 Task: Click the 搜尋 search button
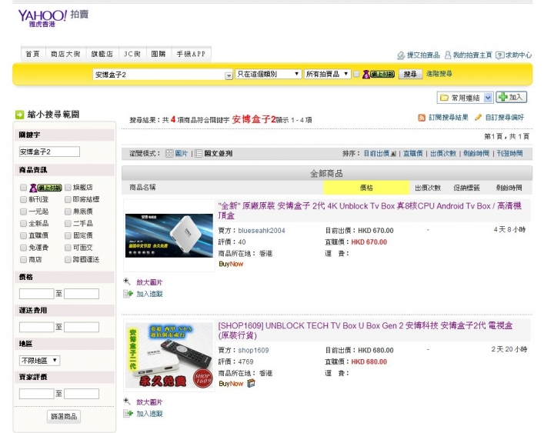click(410, 74)
